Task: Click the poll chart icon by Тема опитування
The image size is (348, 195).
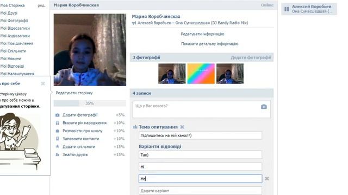Action: pos(135,127)
